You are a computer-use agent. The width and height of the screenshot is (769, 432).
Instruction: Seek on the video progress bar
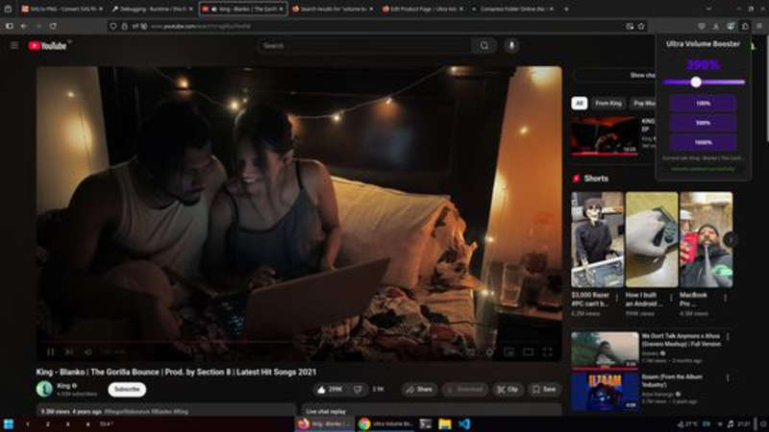(x=299, y=343)
